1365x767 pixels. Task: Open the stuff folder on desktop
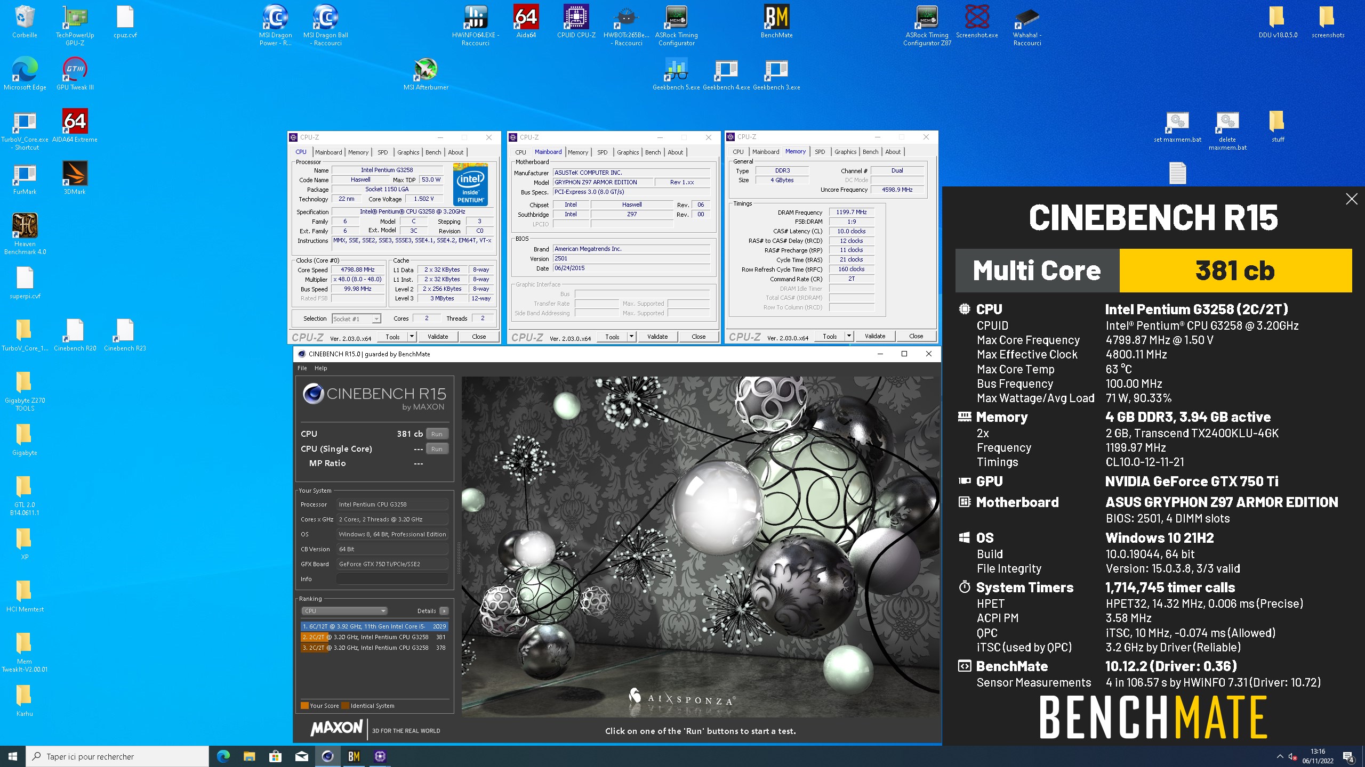point(1278,126)
